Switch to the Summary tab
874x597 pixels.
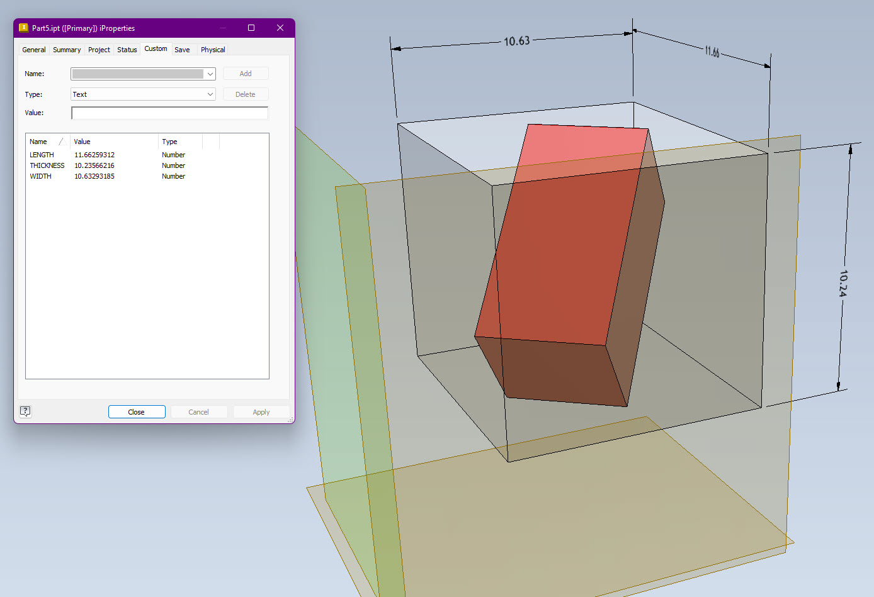click(x=67, y=50)
